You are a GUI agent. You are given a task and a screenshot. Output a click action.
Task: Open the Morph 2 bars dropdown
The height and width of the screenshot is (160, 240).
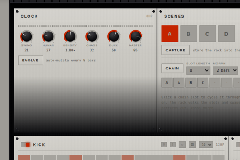point(226,70)
